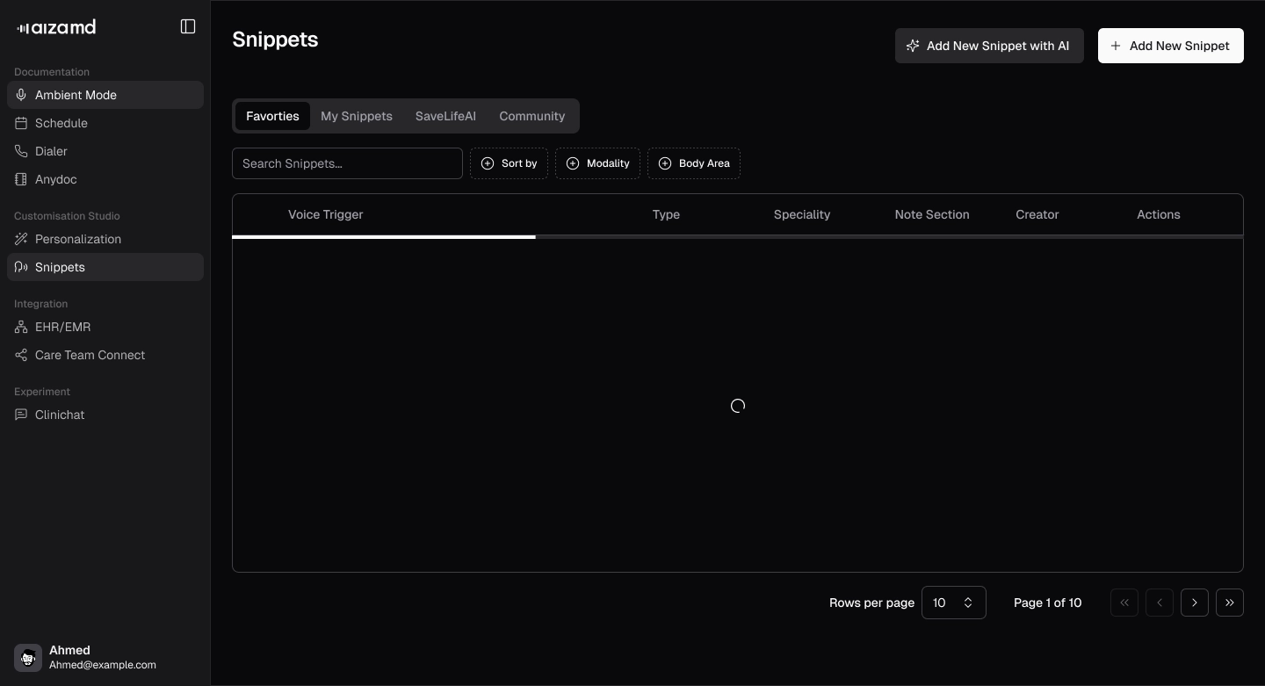Click the sparkle icon on the AI snippet button
This screenshot has height=686, width=1265.
pos(913,46)
